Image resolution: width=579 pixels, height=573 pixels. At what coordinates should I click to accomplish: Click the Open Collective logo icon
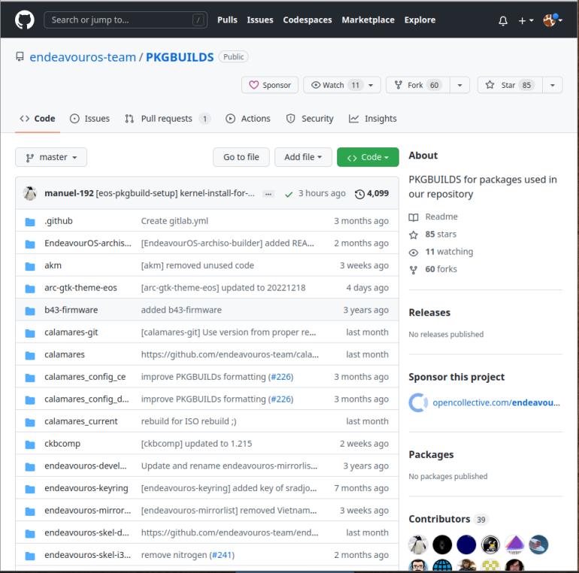[418, 403]
